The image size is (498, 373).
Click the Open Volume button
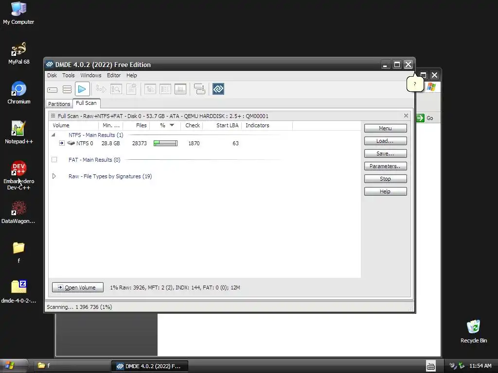77,288
